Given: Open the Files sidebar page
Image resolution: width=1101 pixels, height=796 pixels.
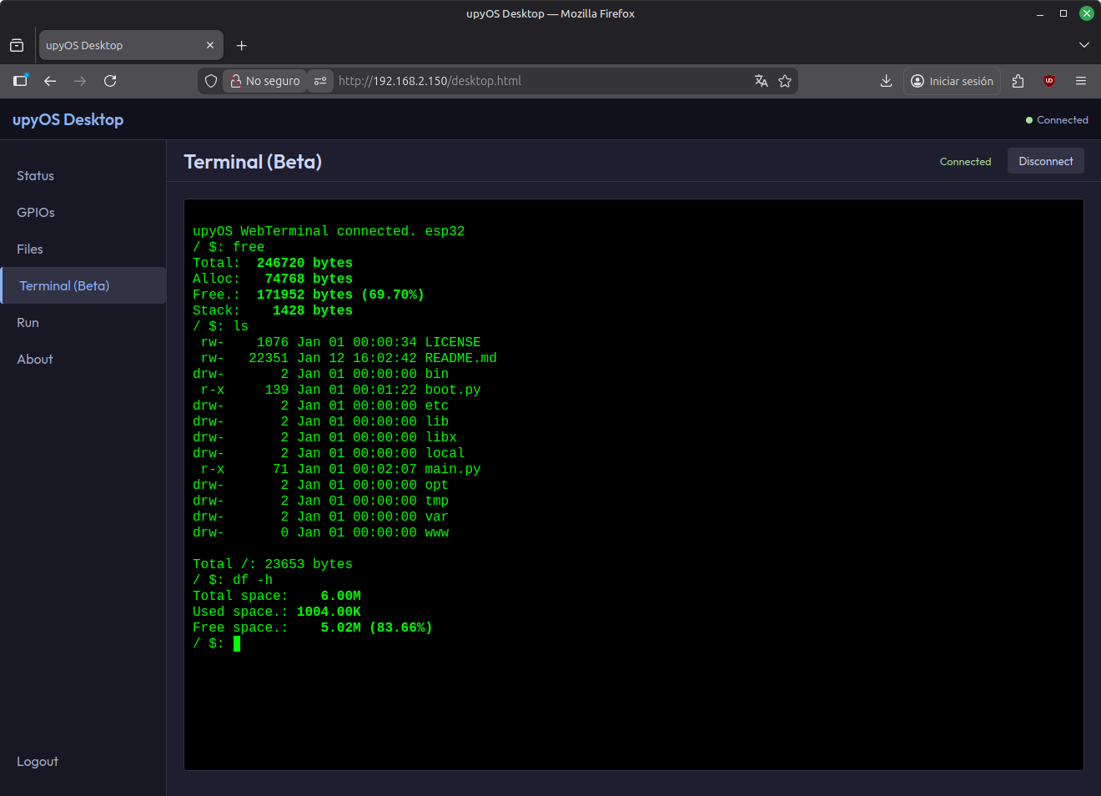Looking at the screenshot, I should coord(83,249).
